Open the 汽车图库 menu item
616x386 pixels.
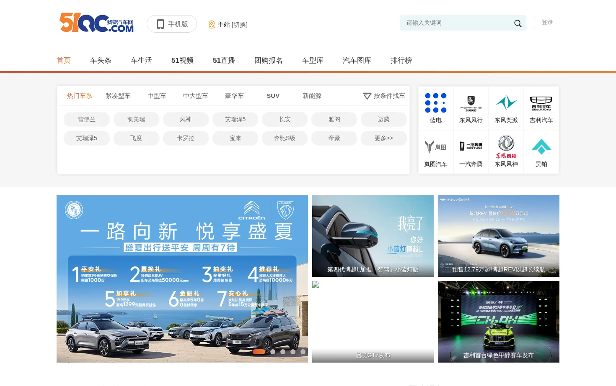click(x=357, y=60)
